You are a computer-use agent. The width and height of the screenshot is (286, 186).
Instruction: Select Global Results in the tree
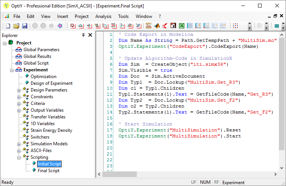tap(37, 56)
